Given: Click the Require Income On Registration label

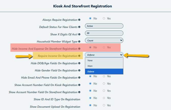Looking at the screenshot, I should pyautogui.click(x=58, y=56).
